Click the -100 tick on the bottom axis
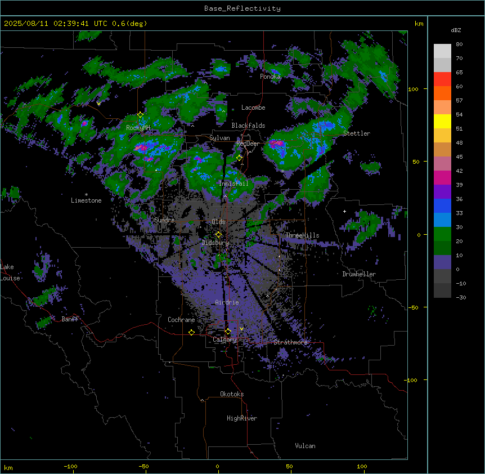Screen dimensions: 485x474 (70, 466)
